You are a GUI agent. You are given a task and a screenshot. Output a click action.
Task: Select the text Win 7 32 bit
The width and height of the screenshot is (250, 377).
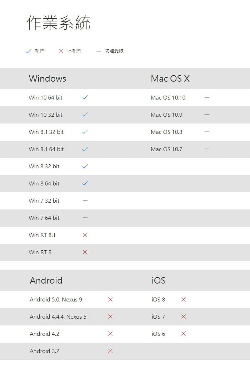click(44, 201)
